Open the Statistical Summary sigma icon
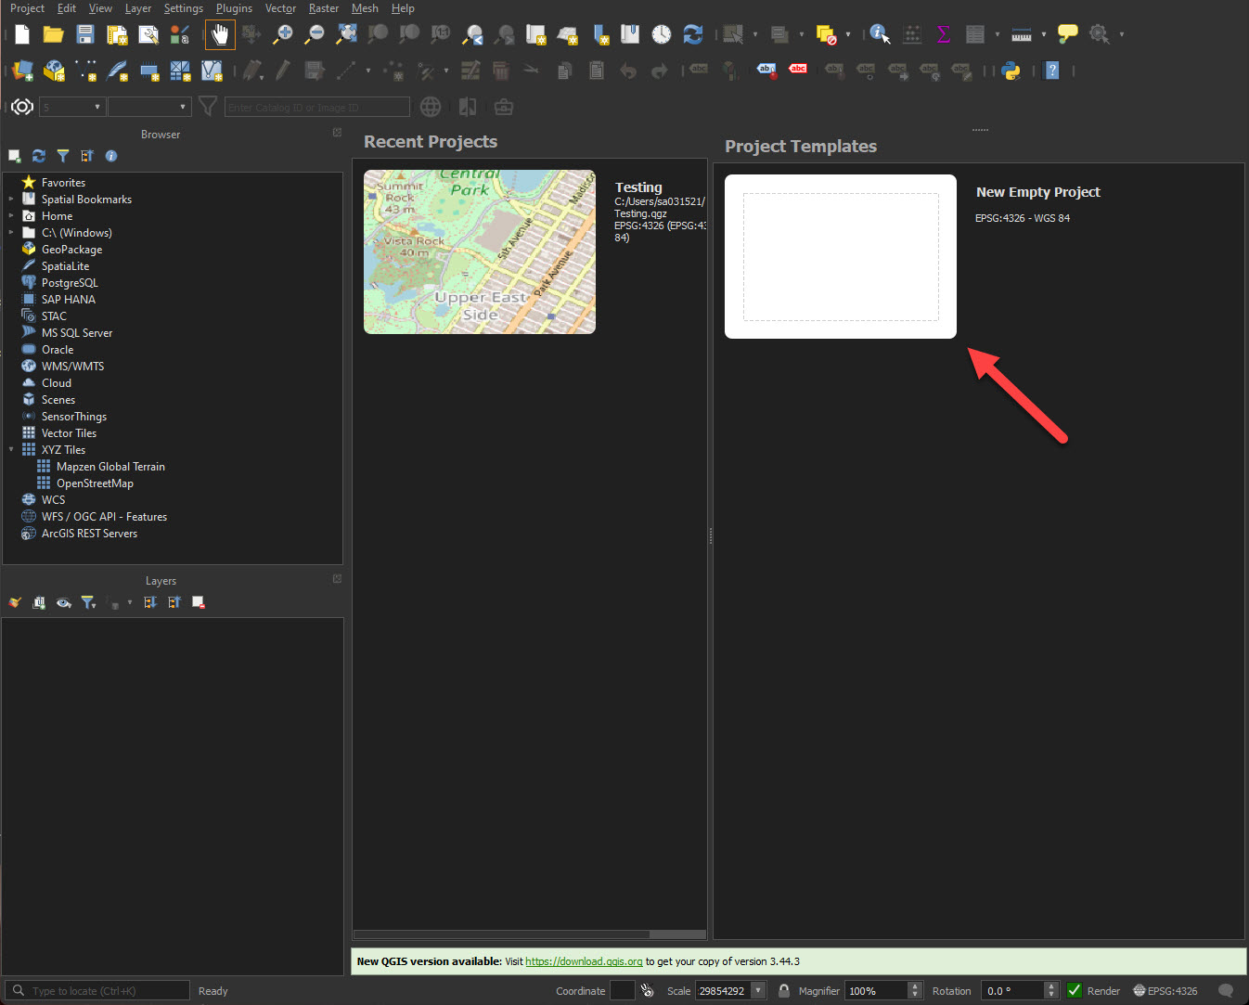This screenshot has width=1249, height=1005. [x=944, y=35]
